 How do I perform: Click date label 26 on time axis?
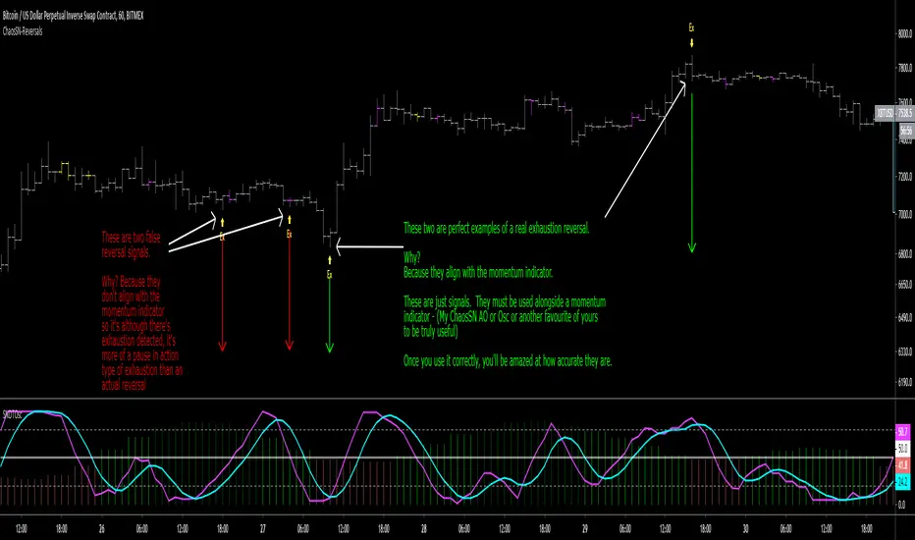pyautogui.click(x=101, y=529)
